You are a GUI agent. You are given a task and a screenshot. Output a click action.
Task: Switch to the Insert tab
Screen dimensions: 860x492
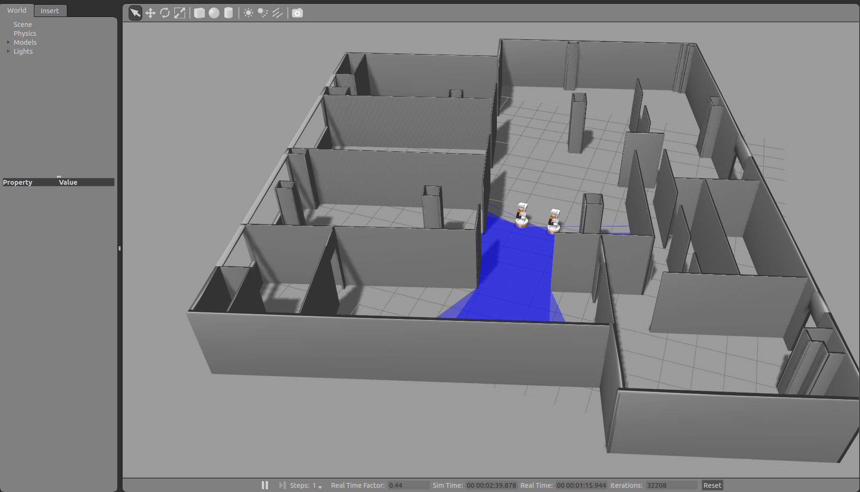[49, 10]
